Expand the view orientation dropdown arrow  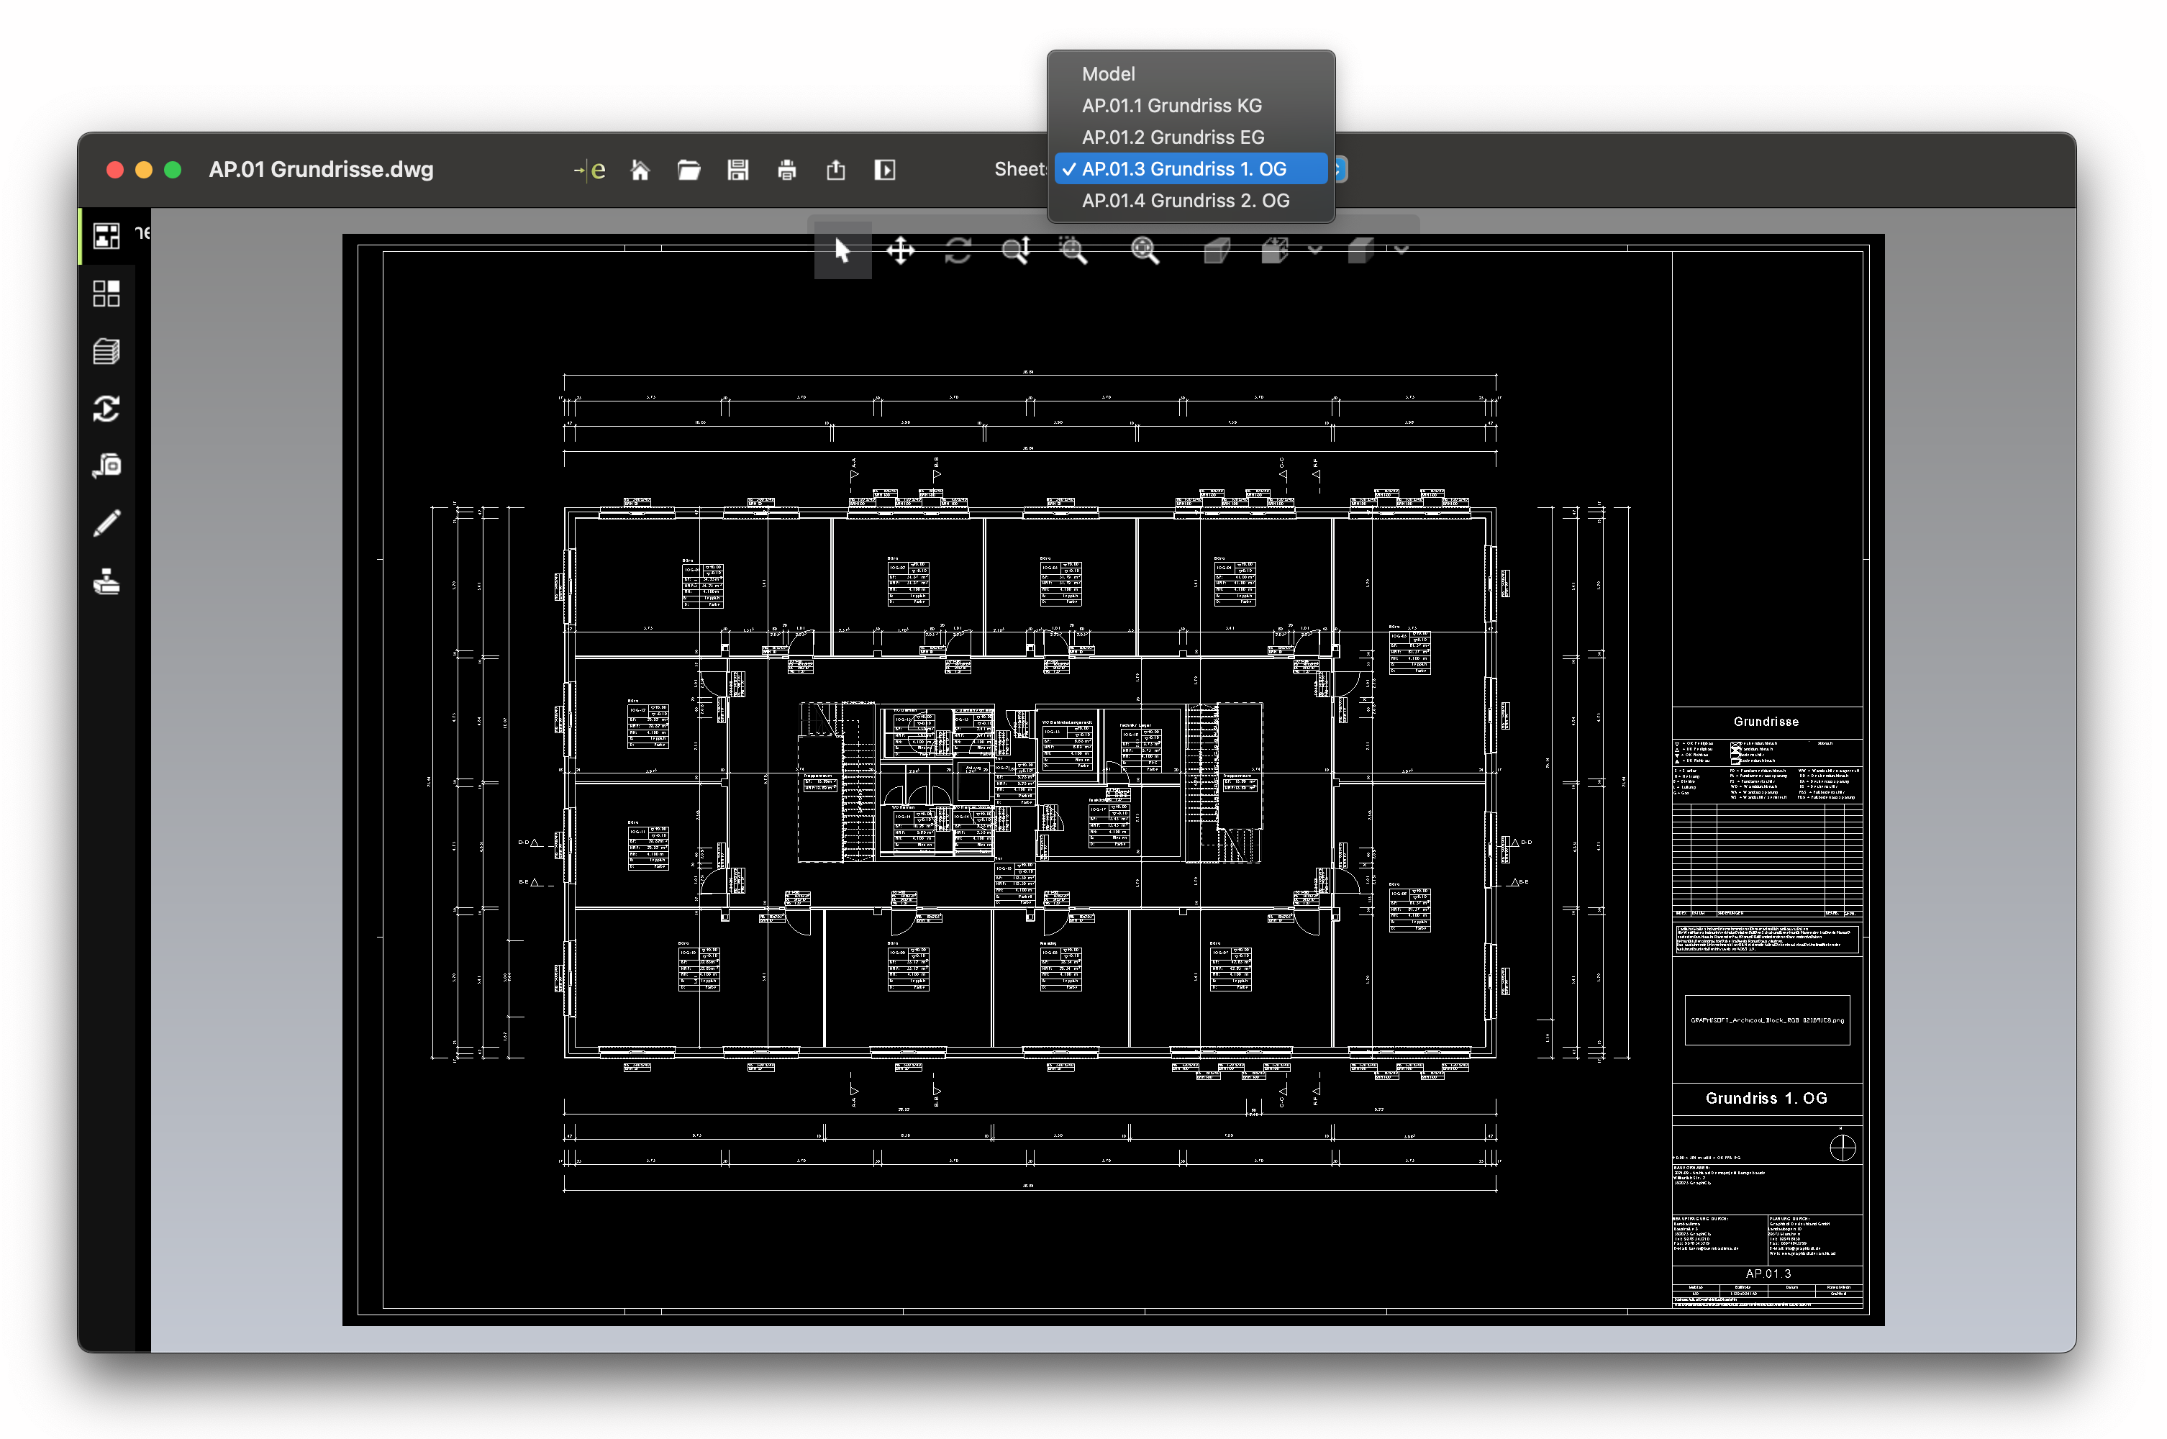point(1314,250)
